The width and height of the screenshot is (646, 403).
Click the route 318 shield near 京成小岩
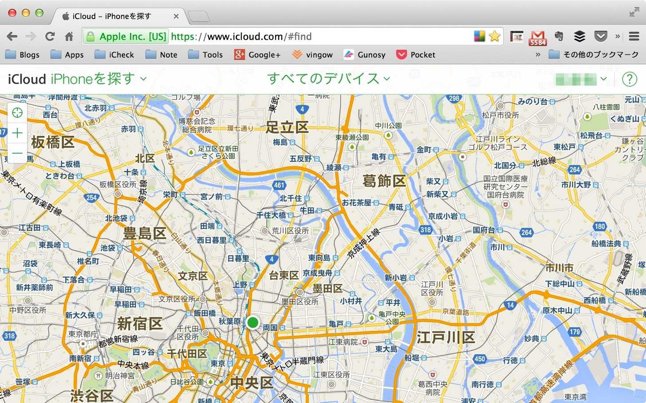[425, 229]
